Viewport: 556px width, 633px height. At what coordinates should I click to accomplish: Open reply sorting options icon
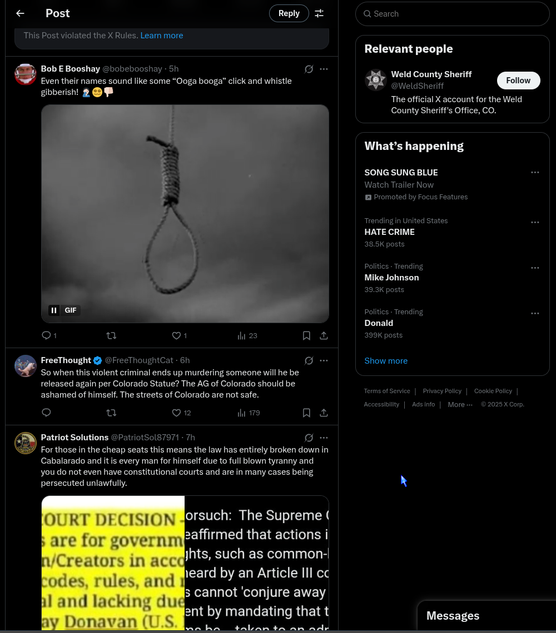coord(319,13)
